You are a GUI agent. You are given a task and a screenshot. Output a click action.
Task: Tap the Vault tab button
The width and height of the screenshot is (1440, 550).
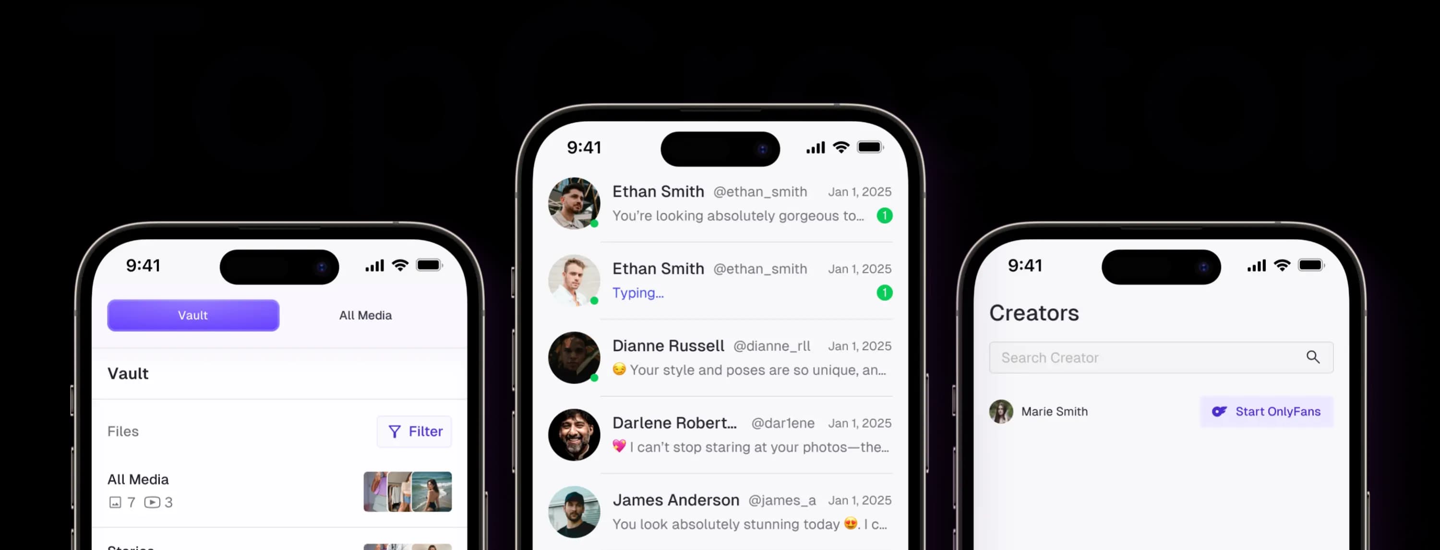(193, 315)
